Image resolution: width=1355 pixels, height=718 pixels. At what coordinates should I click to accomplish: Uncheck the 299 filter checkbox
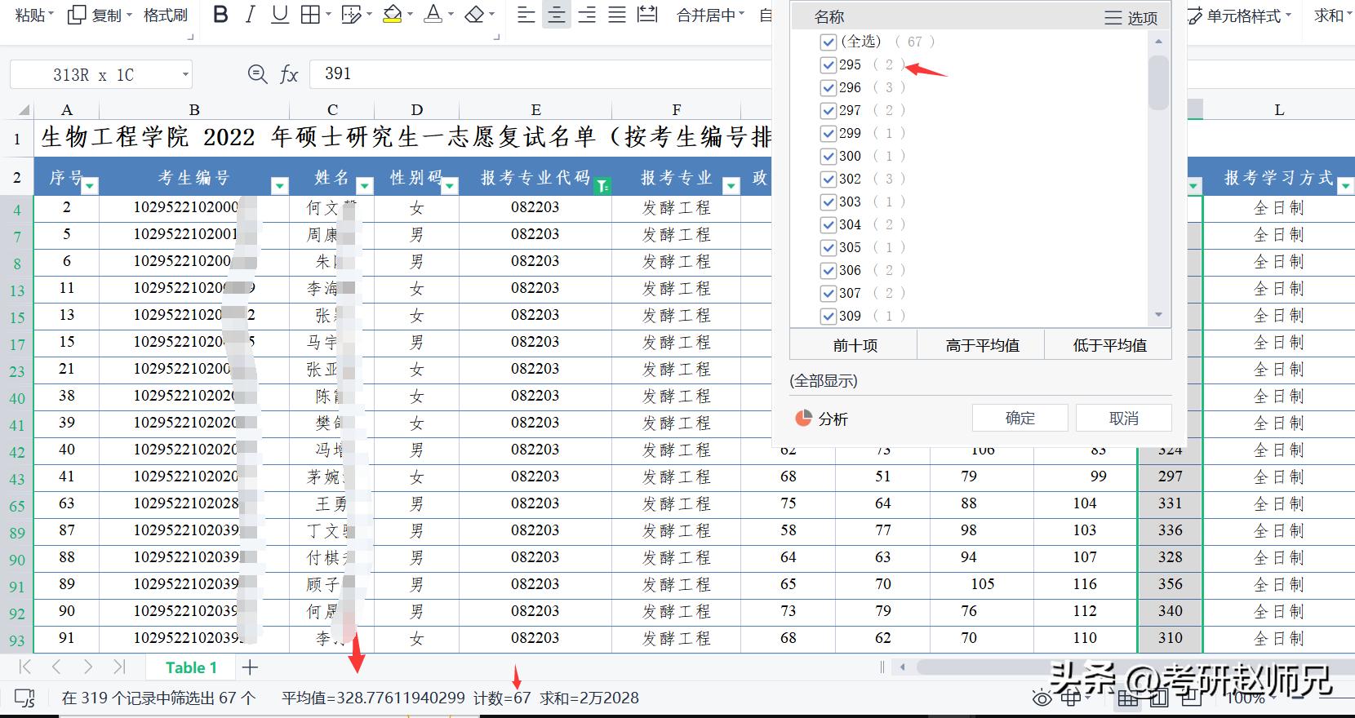pyautogui.click(x=829, y=133)
